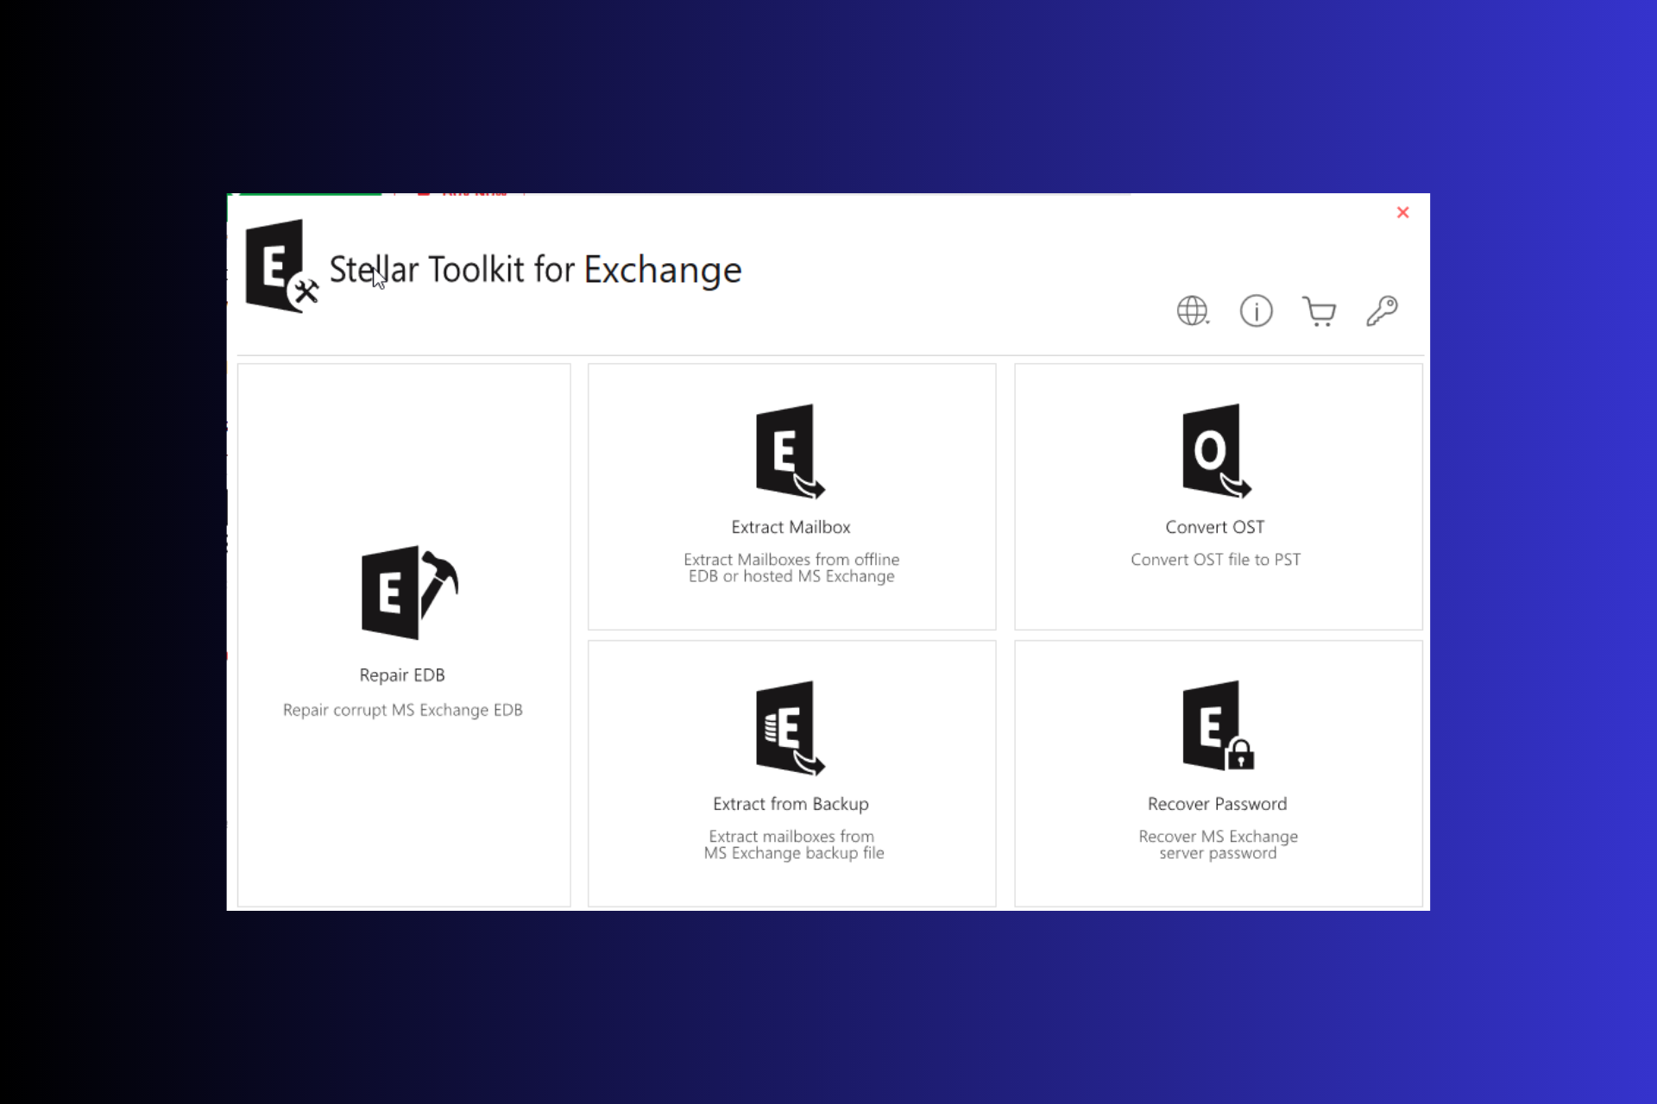Close the Stellar Toolkit window
This screenshot has width=1657, height=1104.
tap(1402, 213)
